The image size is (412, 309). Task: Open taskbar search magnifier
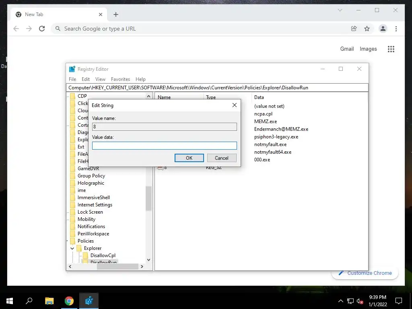[x=29, y=301]
